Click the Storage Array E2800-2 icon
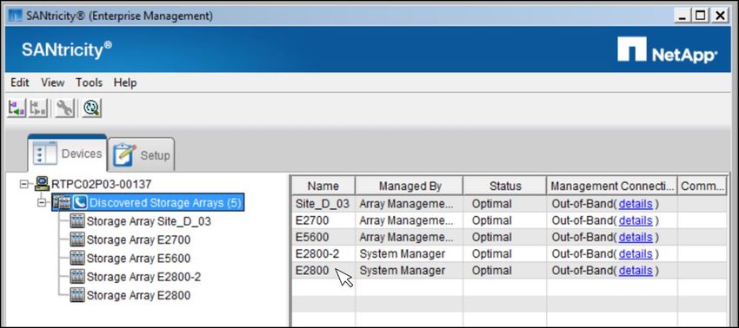 pyautogui.click(x=77, y=277)
